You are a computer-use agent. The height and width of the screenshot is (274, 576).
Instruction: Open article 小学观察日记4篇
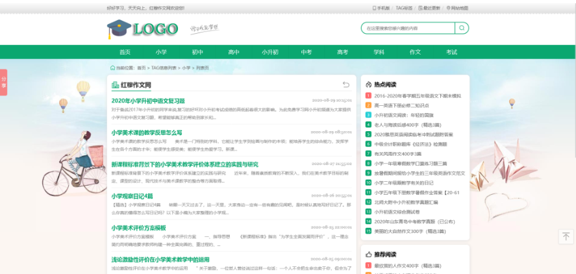pyautogui.click(x=132, y=195)
